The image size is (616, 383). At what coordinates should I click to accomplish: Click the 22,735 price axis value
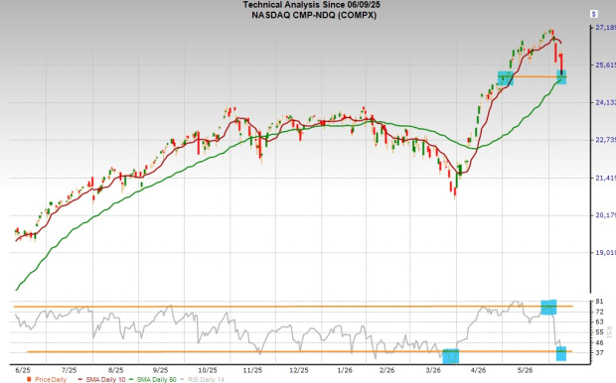pyautogui.click(x=605, y=140)
